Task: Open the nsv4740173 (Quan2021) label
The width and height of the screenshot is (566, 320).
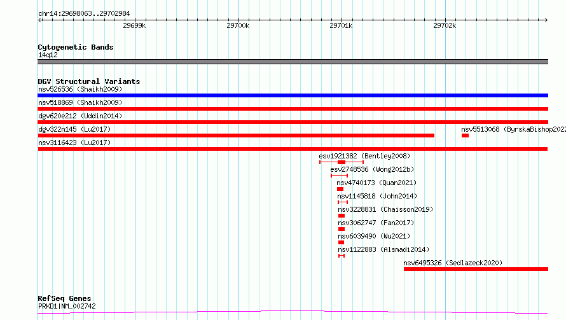Action: point(376,183)
